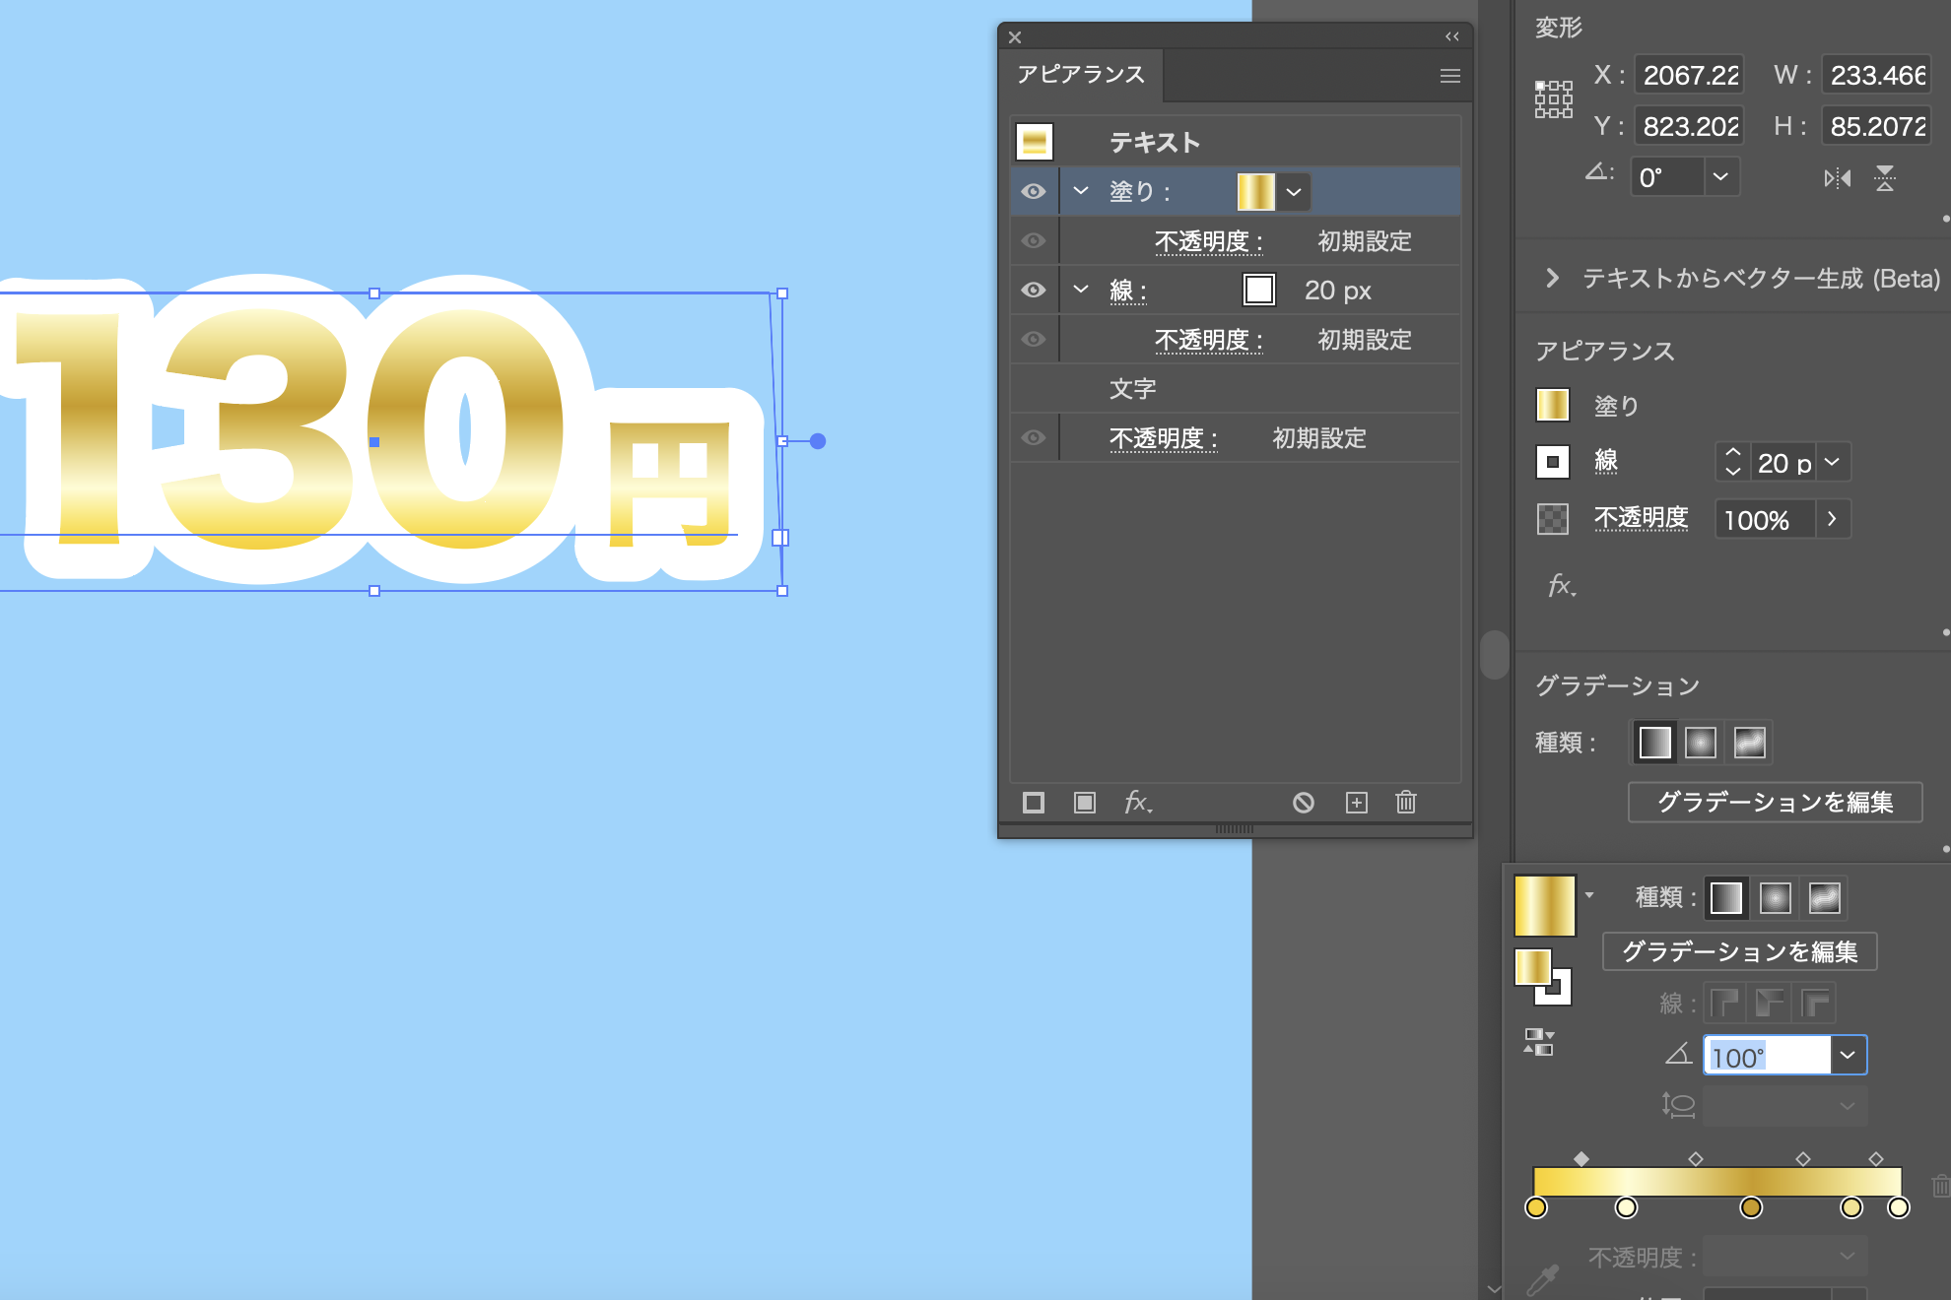Duplicate the selected appearance item
Image resolution: width=1951 pixels, height=1300 pixels.
coord(1357,803)
